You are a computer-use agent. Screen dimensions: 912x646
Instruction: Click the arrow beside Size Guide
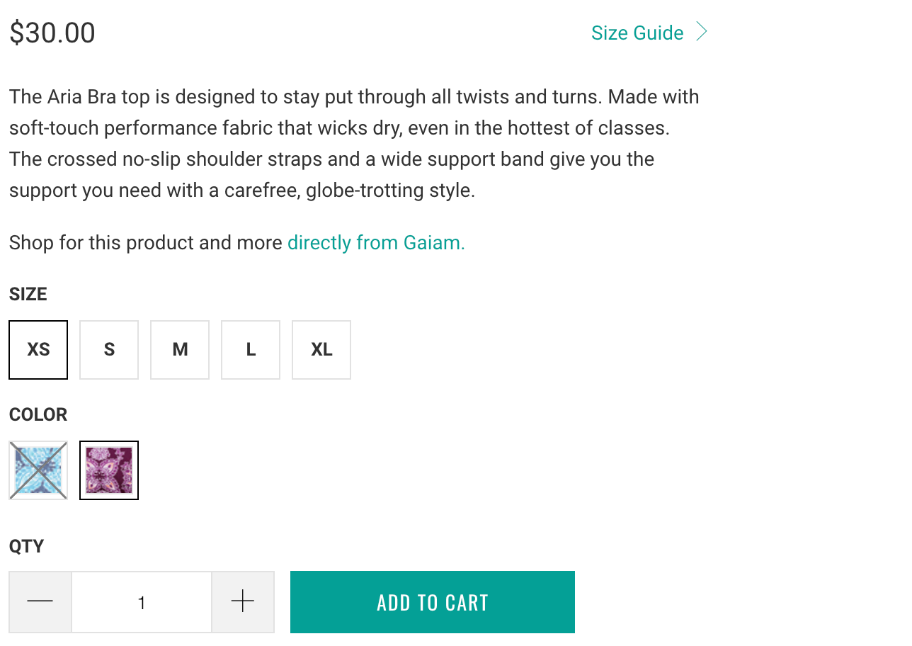click(x=701, y=32)
